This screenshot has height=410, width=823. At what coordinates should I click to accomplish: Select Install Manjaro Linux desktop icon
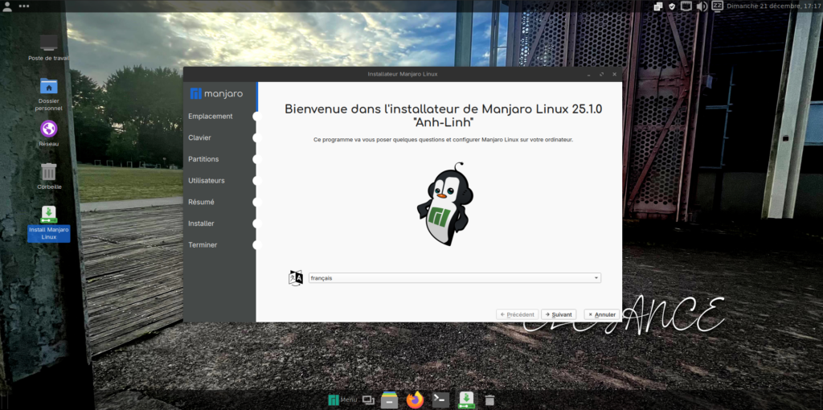click(x=49, y=223)
